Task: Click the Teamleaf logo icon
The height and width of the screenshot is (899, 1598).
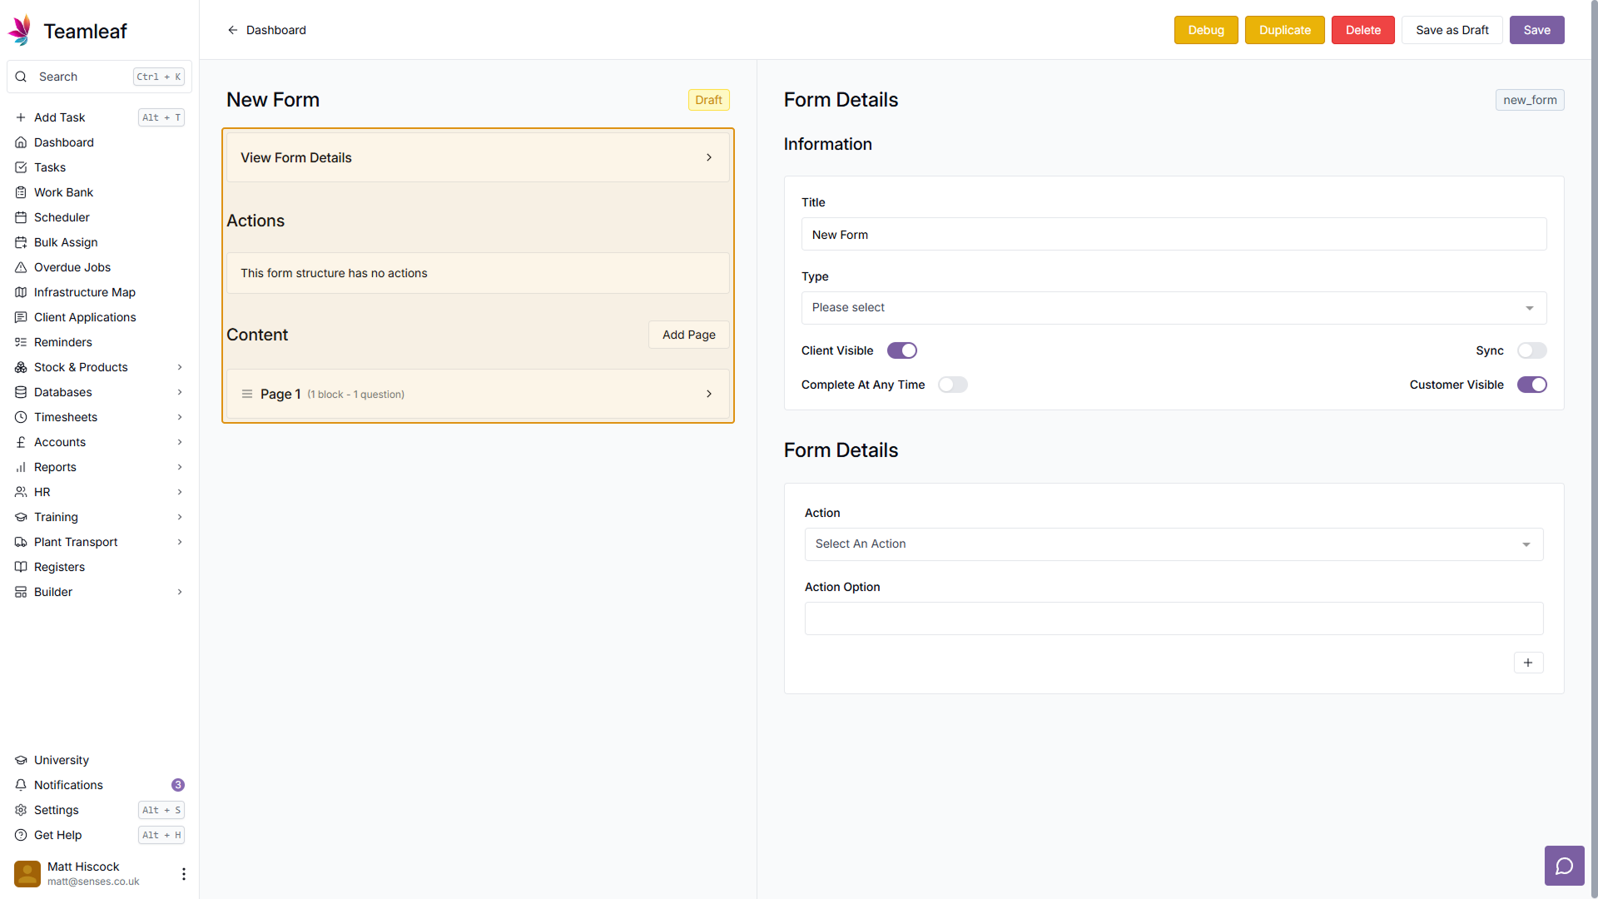Action: 20,31
